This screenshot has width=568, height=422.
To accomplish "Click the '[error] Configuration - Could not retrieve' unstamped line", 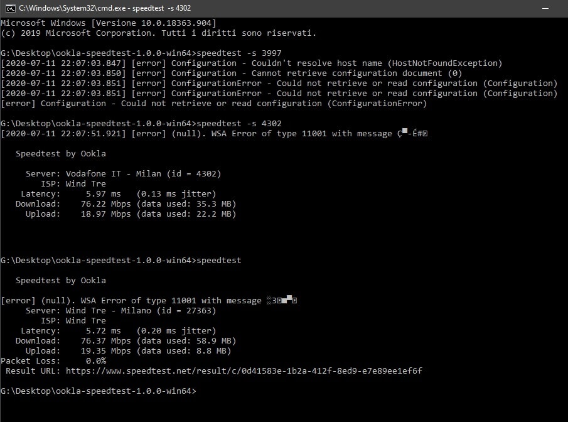I will pos(214,104).
